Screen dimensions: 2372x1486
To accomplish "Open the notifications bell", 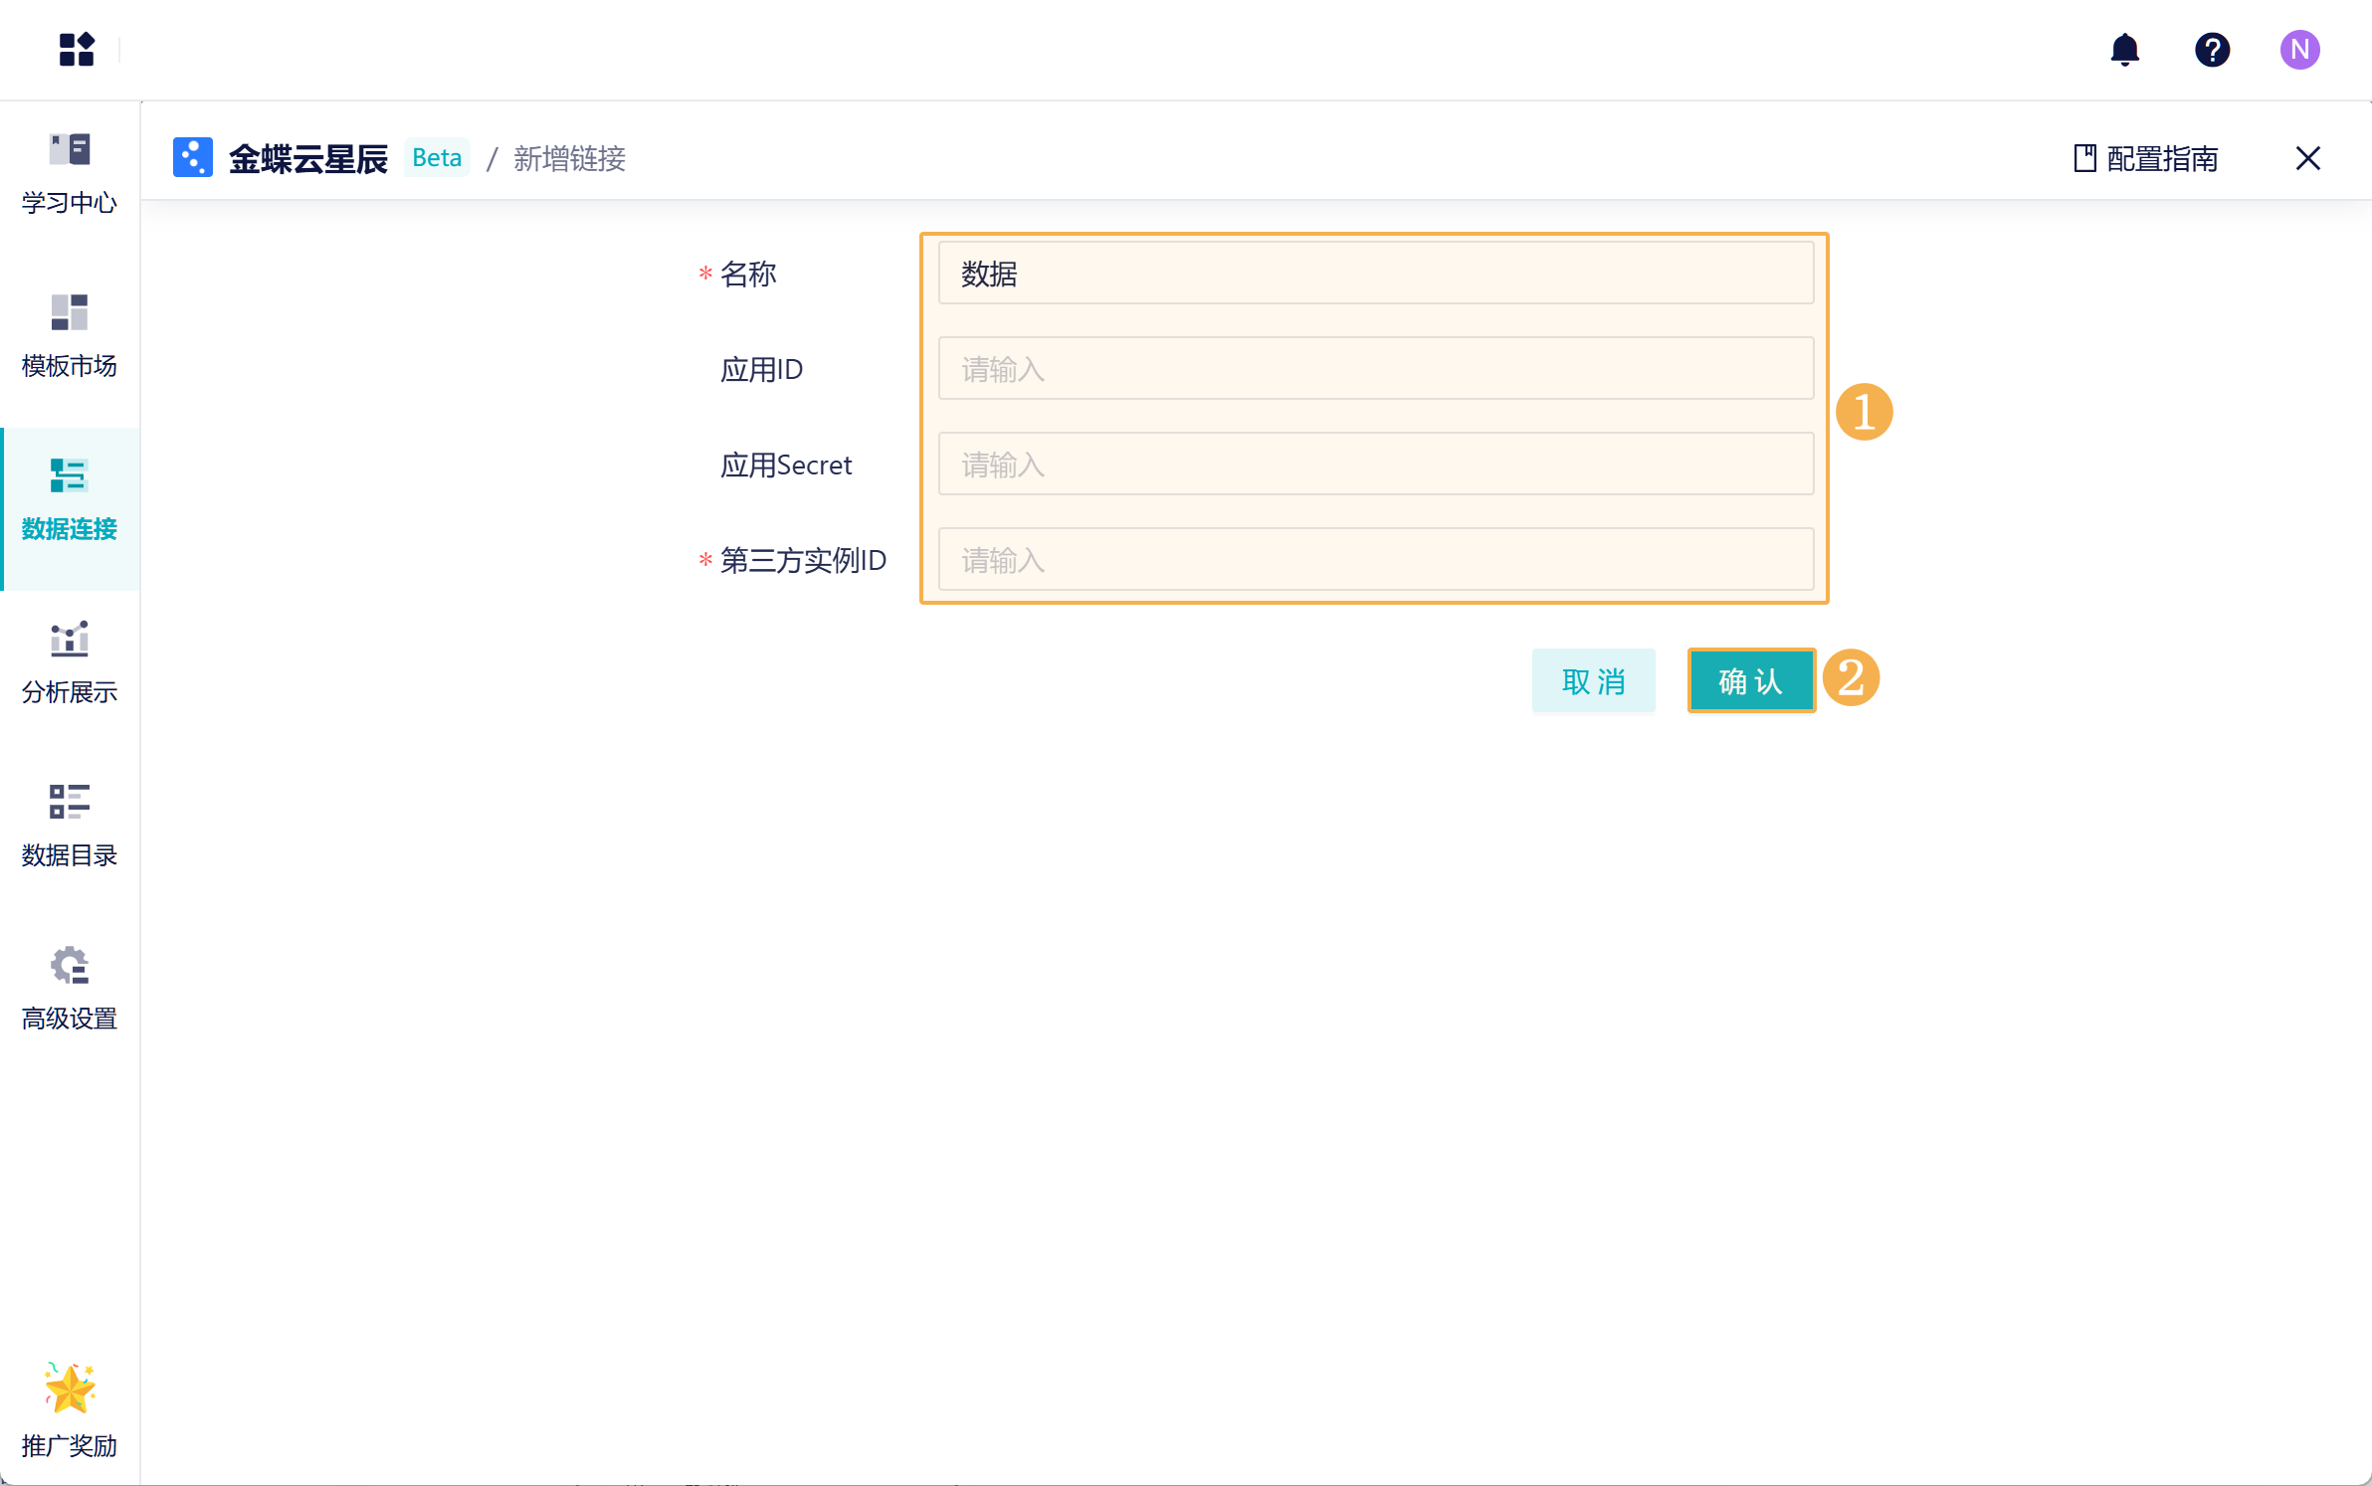I will tap(2124, 49).
